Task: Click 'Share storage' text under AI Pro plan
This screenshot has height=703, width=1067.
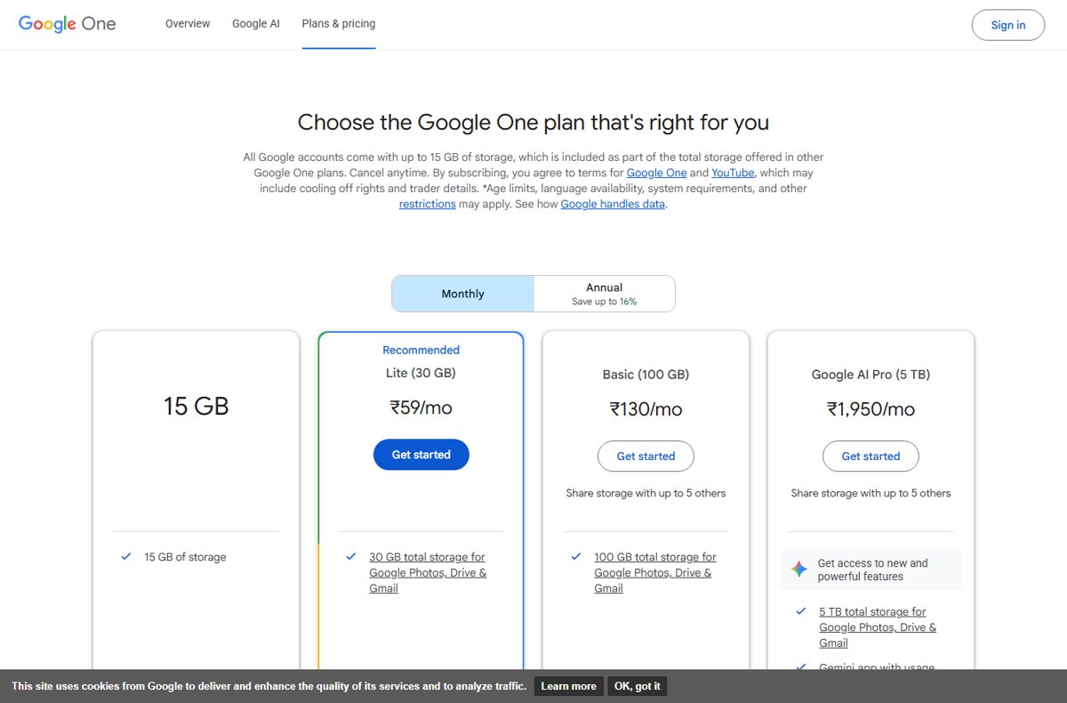Action: 871,493
